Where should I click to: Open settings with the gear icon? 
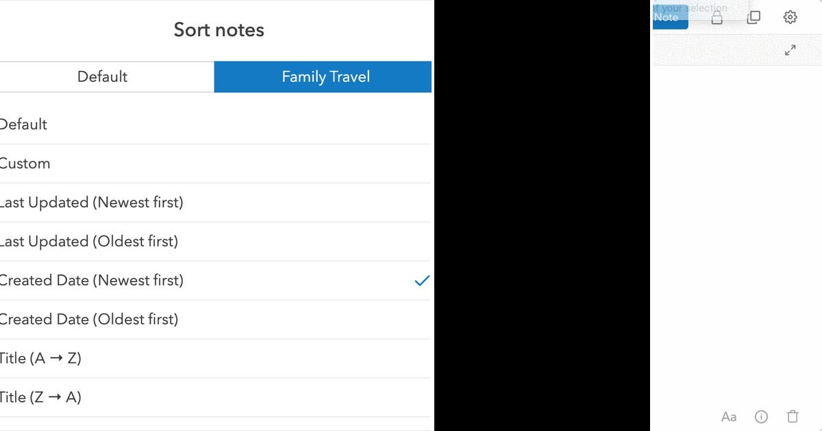point(790,17)
